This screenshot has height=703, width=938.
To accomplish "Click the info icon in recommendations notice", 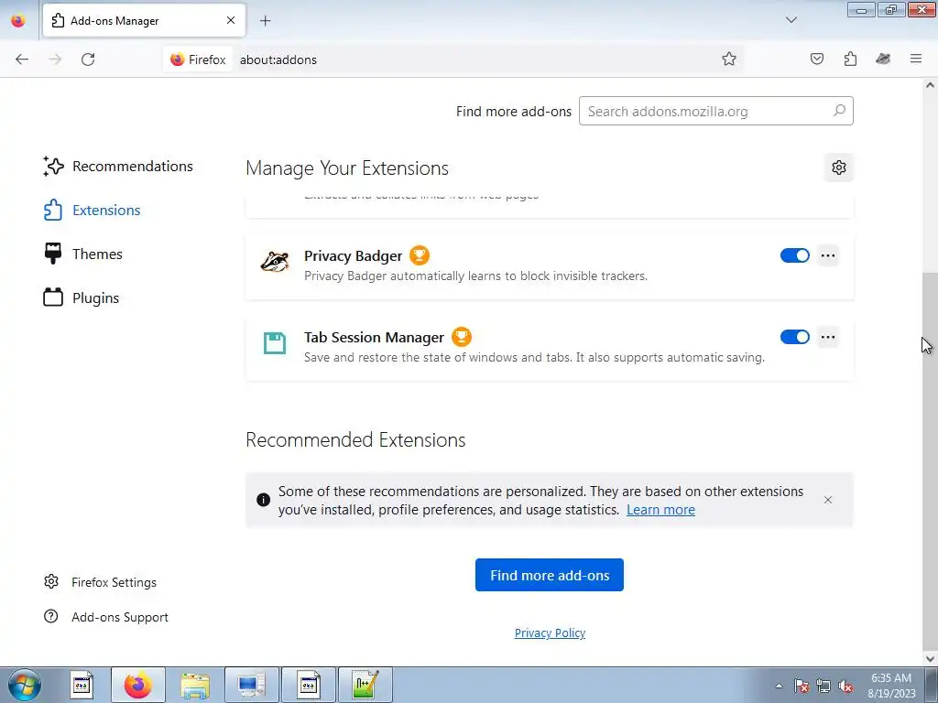I will tap(263, 500).
